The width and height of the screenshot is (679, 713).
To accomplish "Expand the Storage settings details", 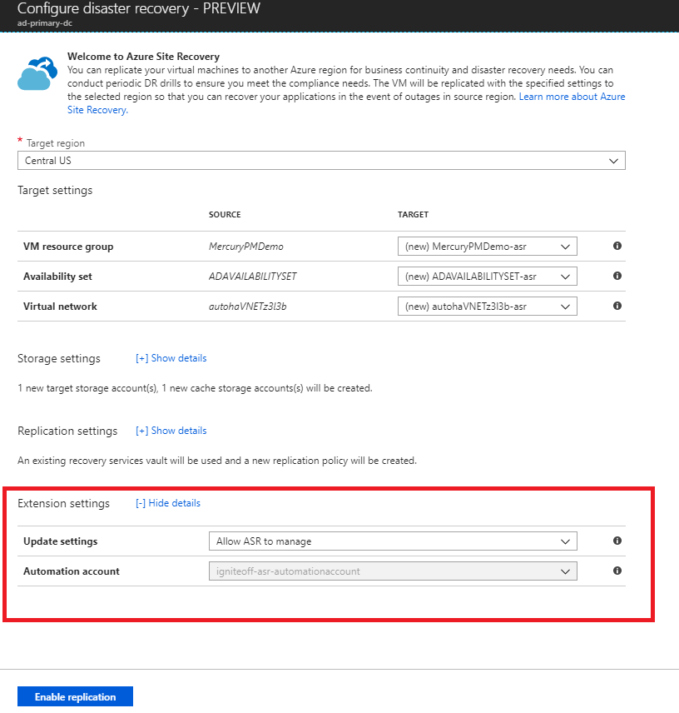I will point(171,357).
